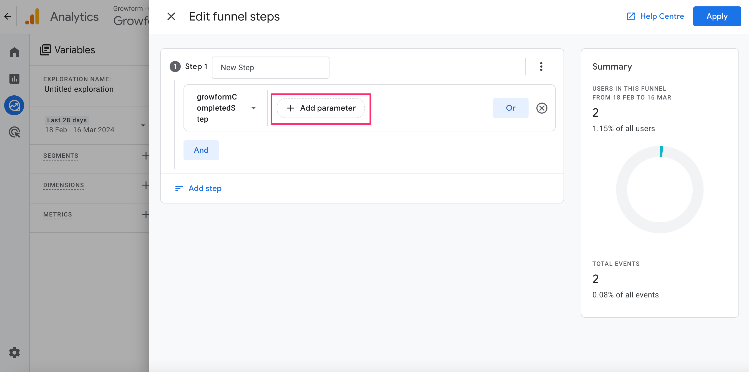
Task: Click the New Step name field
Action: point(270,67)
